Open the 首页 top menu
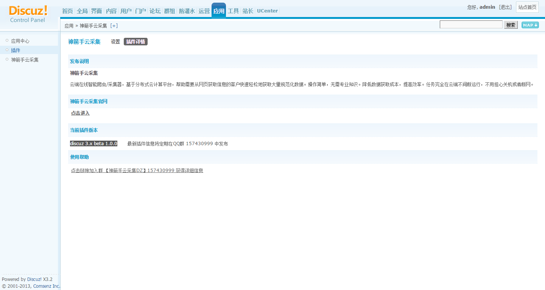Screen dimensions: 545x290 67,11
